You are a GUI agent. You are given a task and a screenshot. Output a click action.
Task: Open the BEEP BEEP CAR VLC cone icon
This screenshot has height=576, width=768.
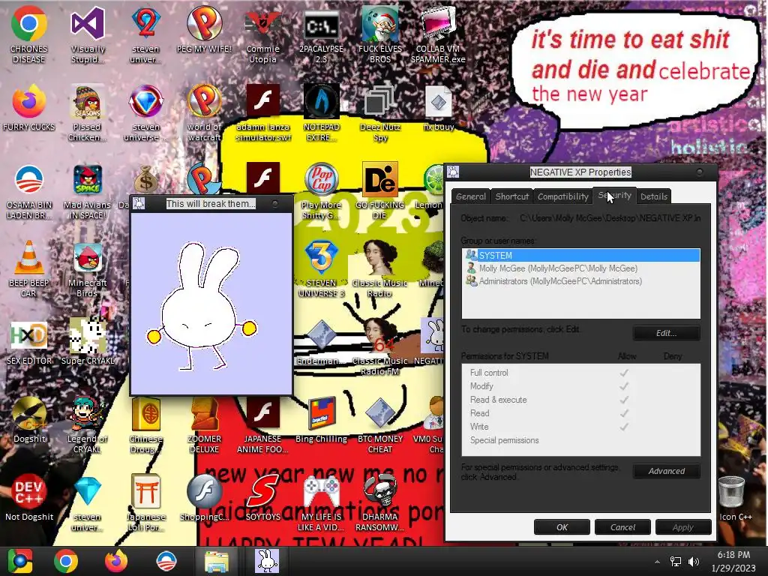point(28,268)
